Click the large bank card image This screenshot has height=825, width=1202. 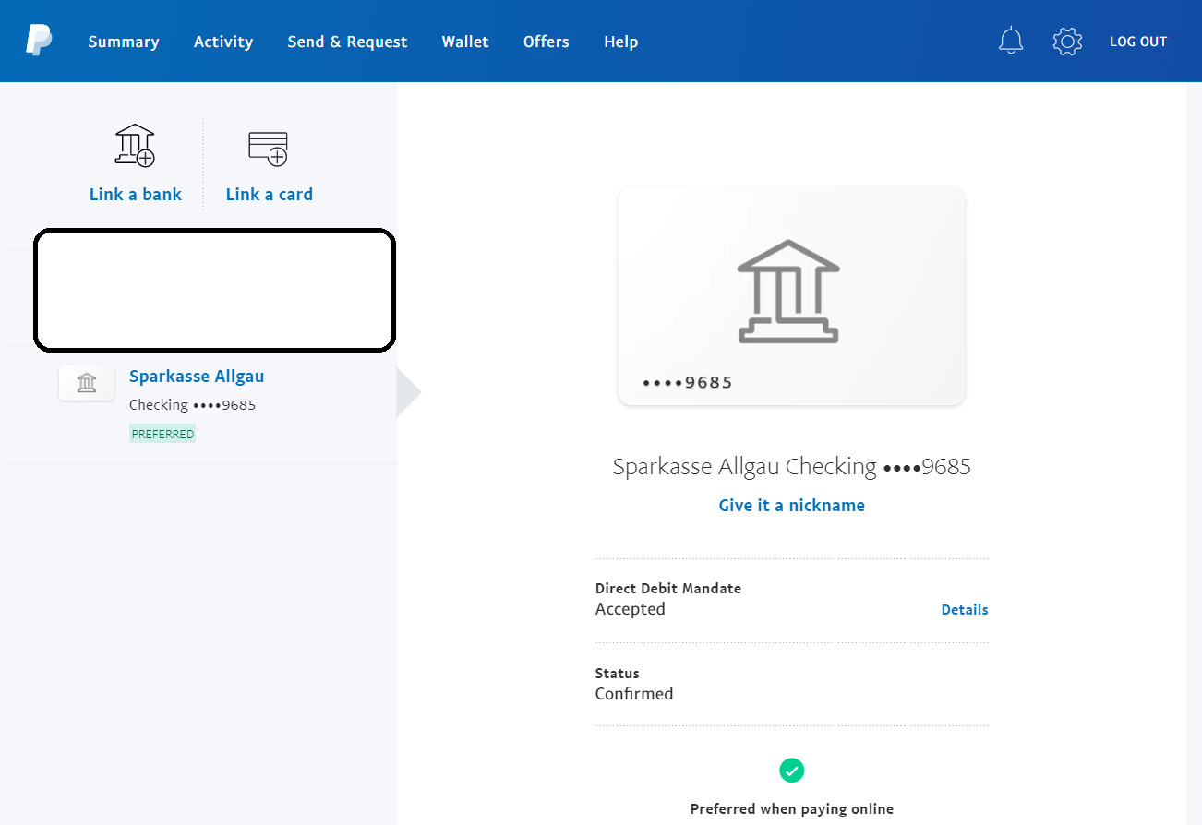click(791, 295)
